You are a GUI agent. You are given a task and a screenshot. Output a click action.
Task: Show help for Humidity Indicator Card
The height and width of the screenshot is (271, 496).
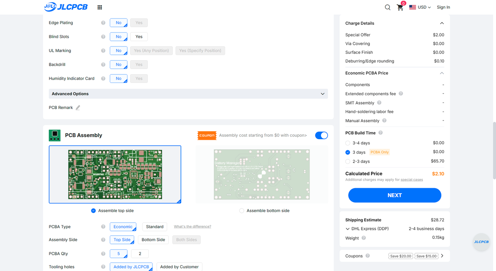pyautogui.click(x=103, y=78)
